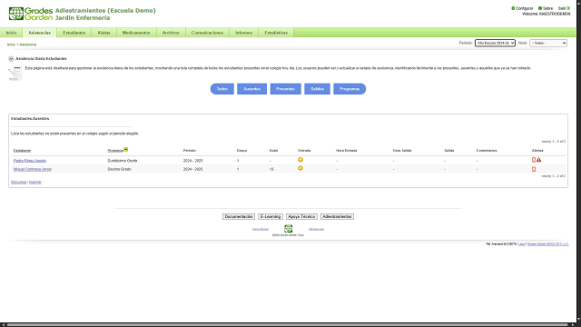Click the Imprimir link
The height and width of the screenshot is (327, 581).
pos(35,182)
